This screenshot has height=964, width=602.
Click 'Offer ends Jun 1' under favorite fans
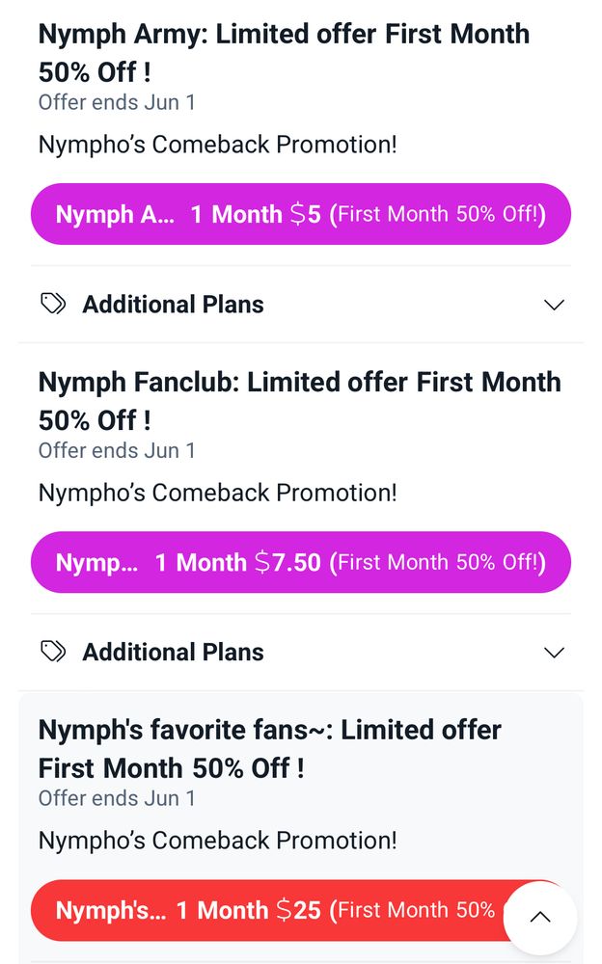tap(117, 798)
